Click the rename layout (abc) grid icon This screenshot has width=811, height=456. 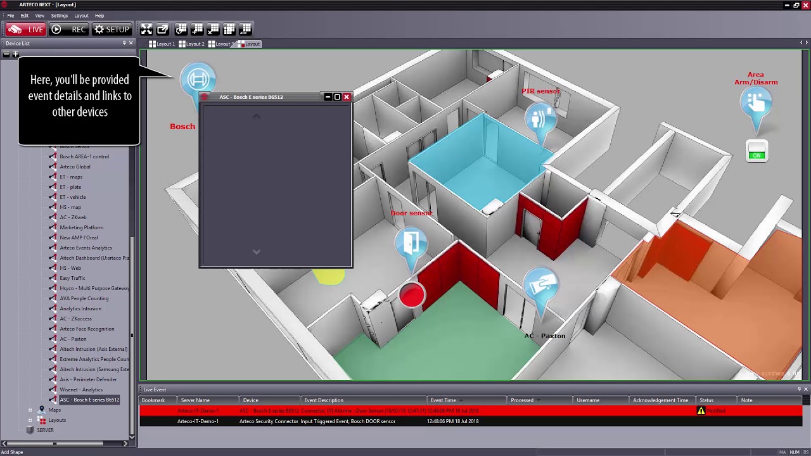[246, 29]
